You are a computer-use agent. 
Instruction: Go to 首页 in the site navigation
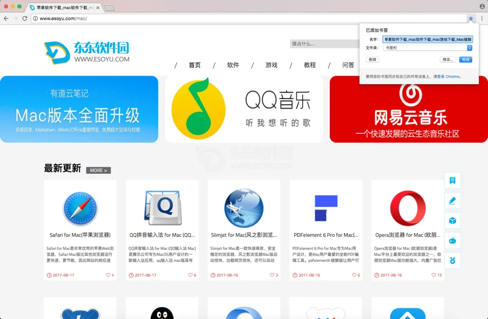(x=195, y=65)
